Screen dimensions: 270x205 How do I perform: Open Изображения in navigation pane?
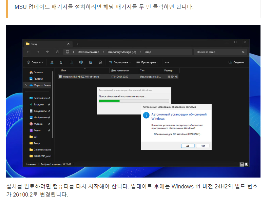[40, 117]
